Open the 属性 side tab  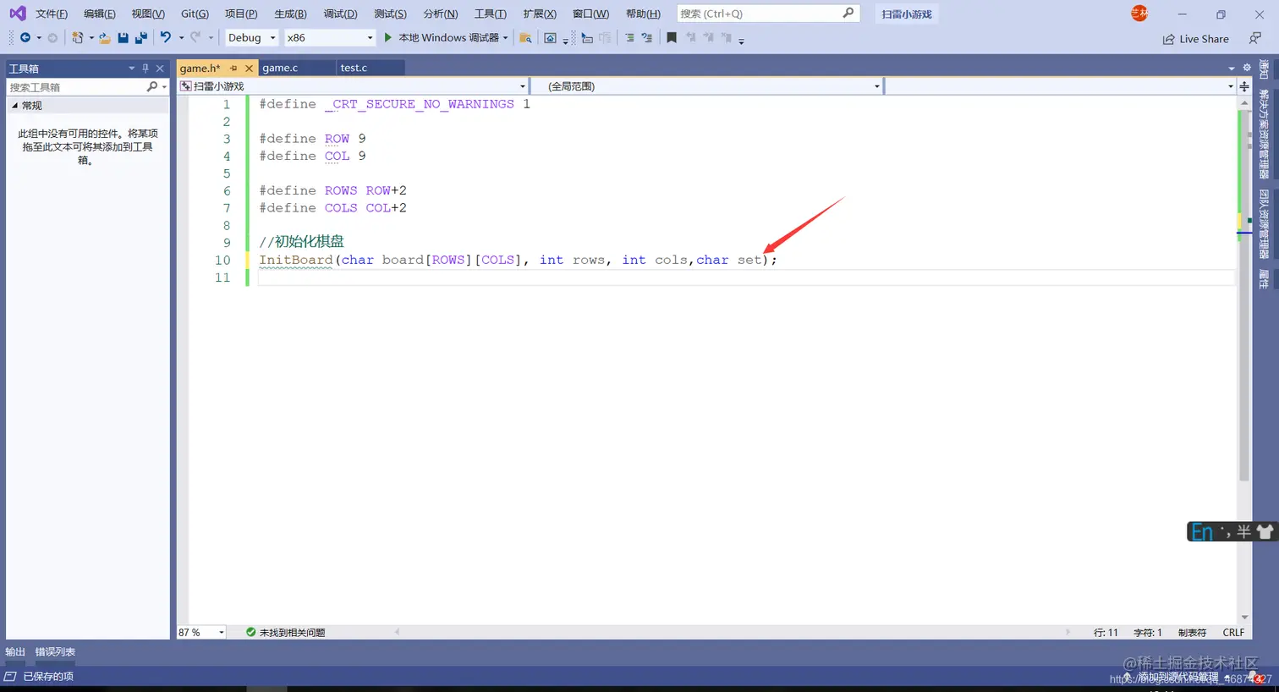[x=1264, y=279]
